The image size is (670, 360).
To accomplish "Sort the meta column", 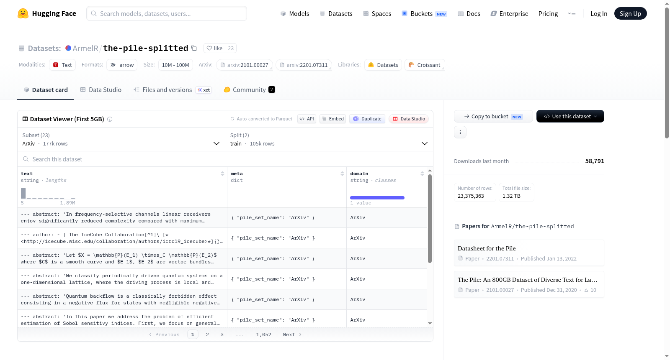I will [342, 174].
